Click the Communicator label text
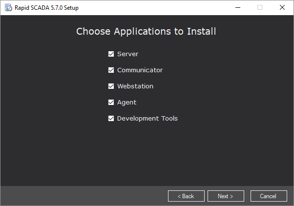 140,70
